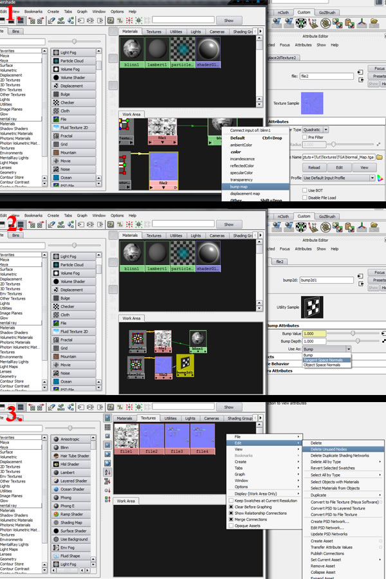The image size is (386, 579).
Task: Adjust the Bump Value slider
Action: (x=353, y=333)
